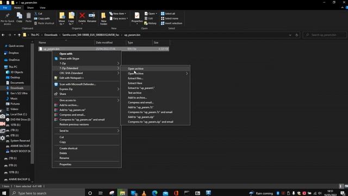
Task: Choose Open with in context menu
Action: (x=86, y=54)
